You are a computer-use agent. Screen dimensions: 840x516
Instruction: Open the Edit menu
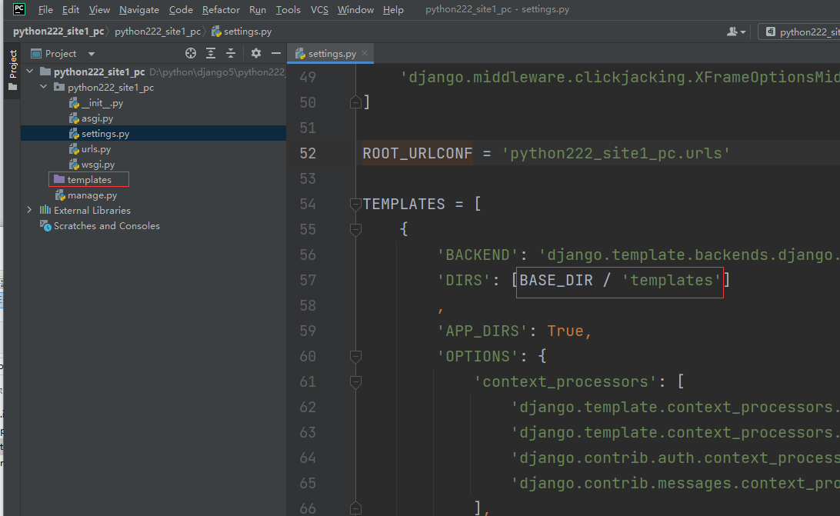pos(71,10)
